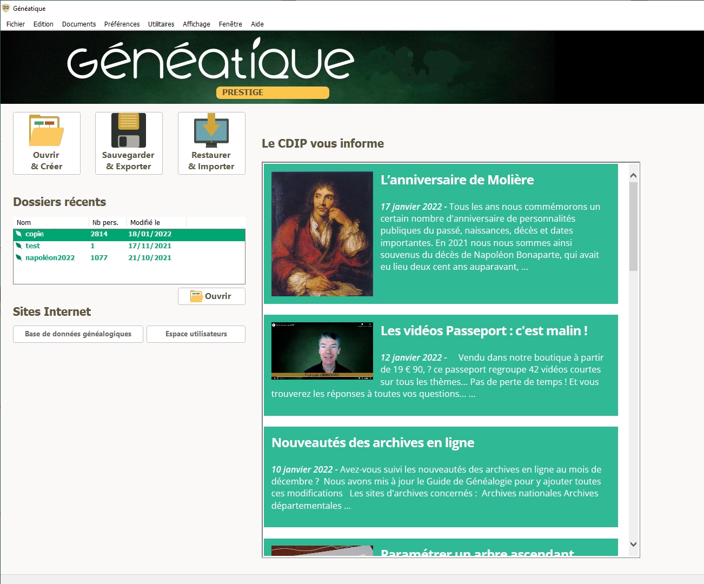Click the date 21/10/2021 cell
The width and height of the screenshot is (704, 584).
click(150, 258)
